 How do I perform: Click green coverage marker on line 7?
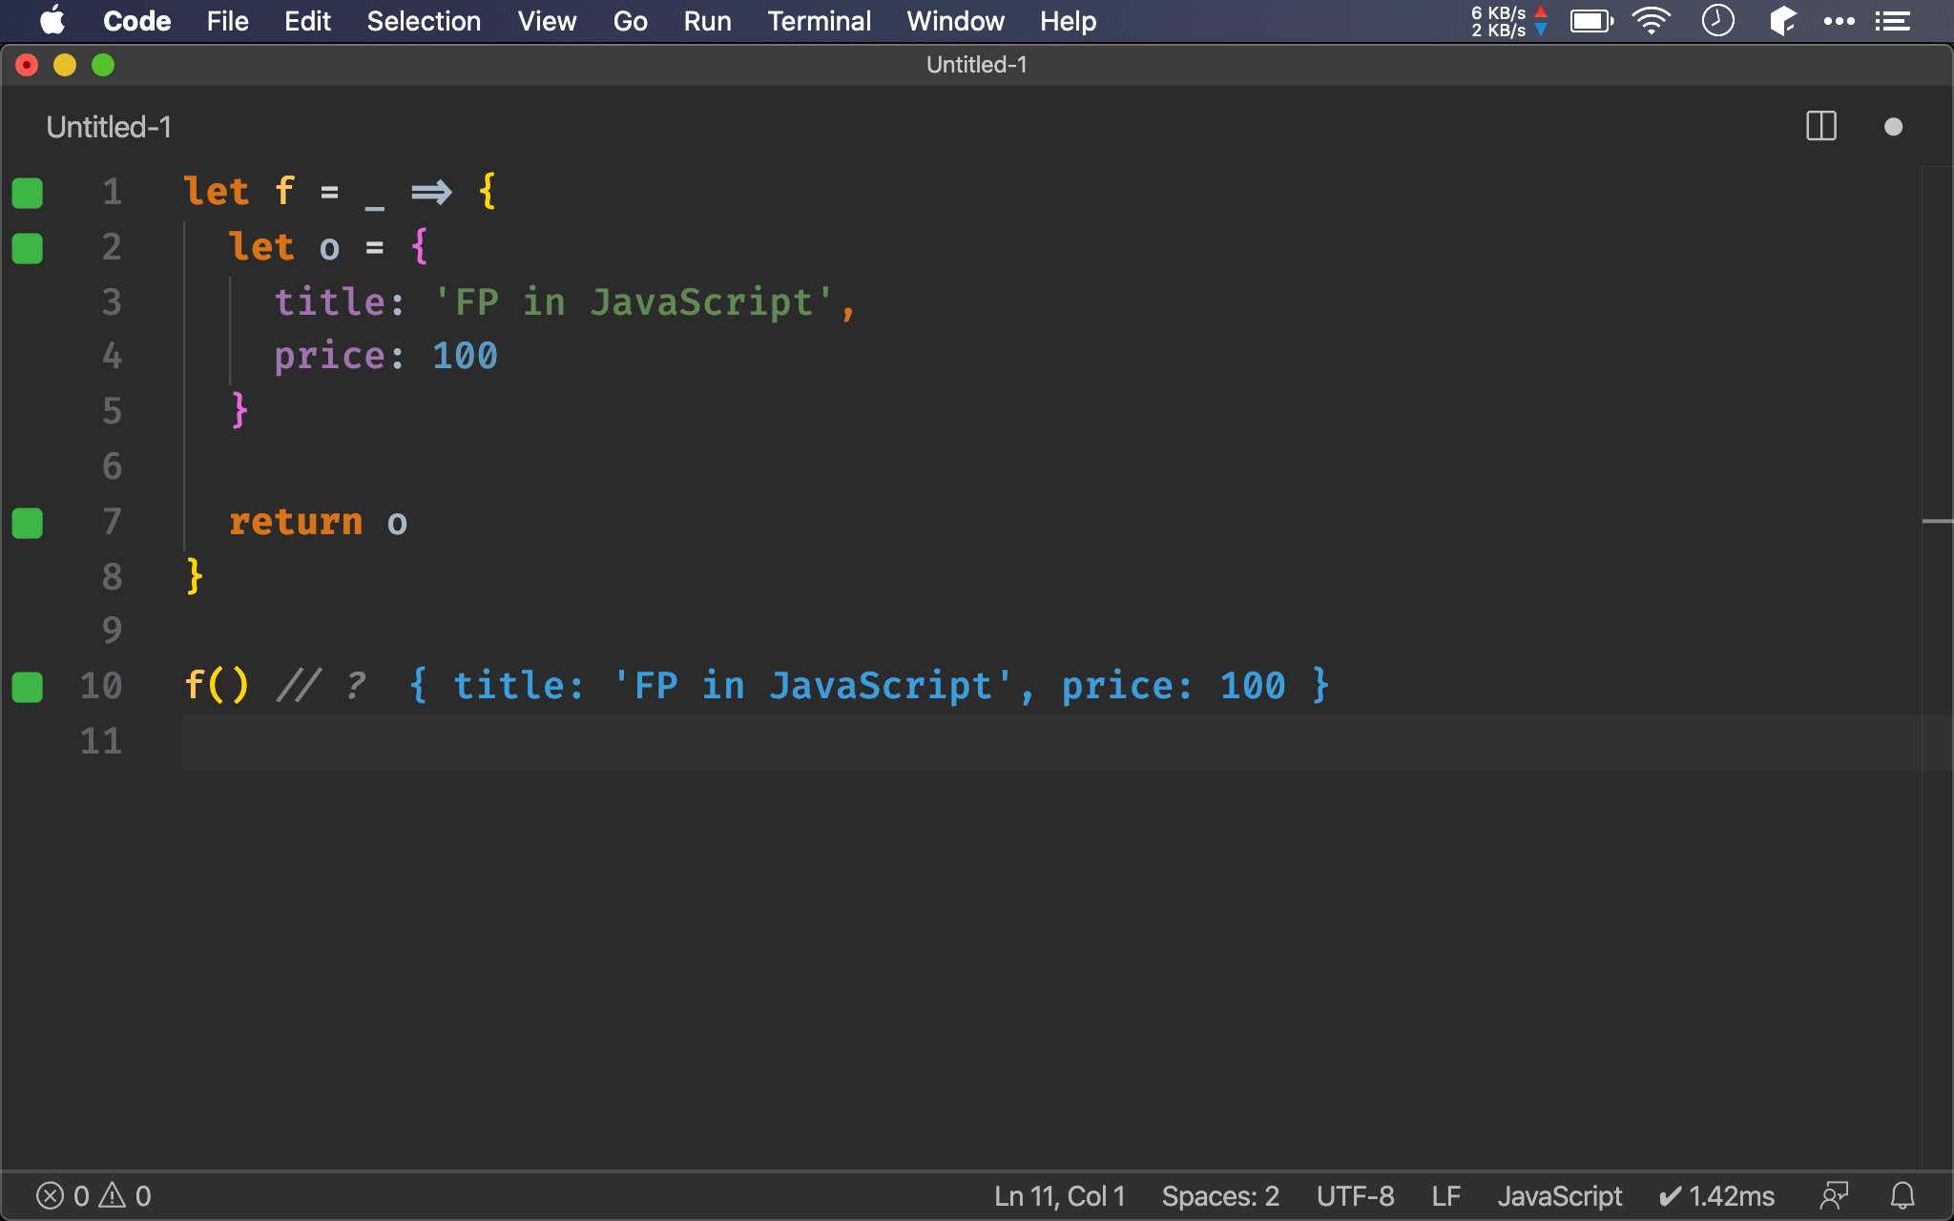tap(28, 523)
